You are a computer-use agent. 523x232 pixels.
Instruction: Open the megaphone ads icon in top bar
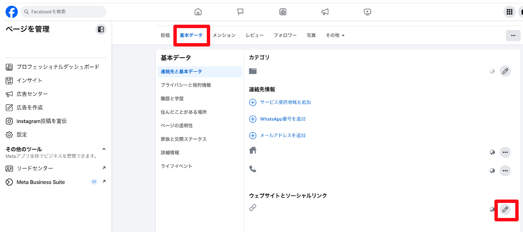click(x=325, y=12)
